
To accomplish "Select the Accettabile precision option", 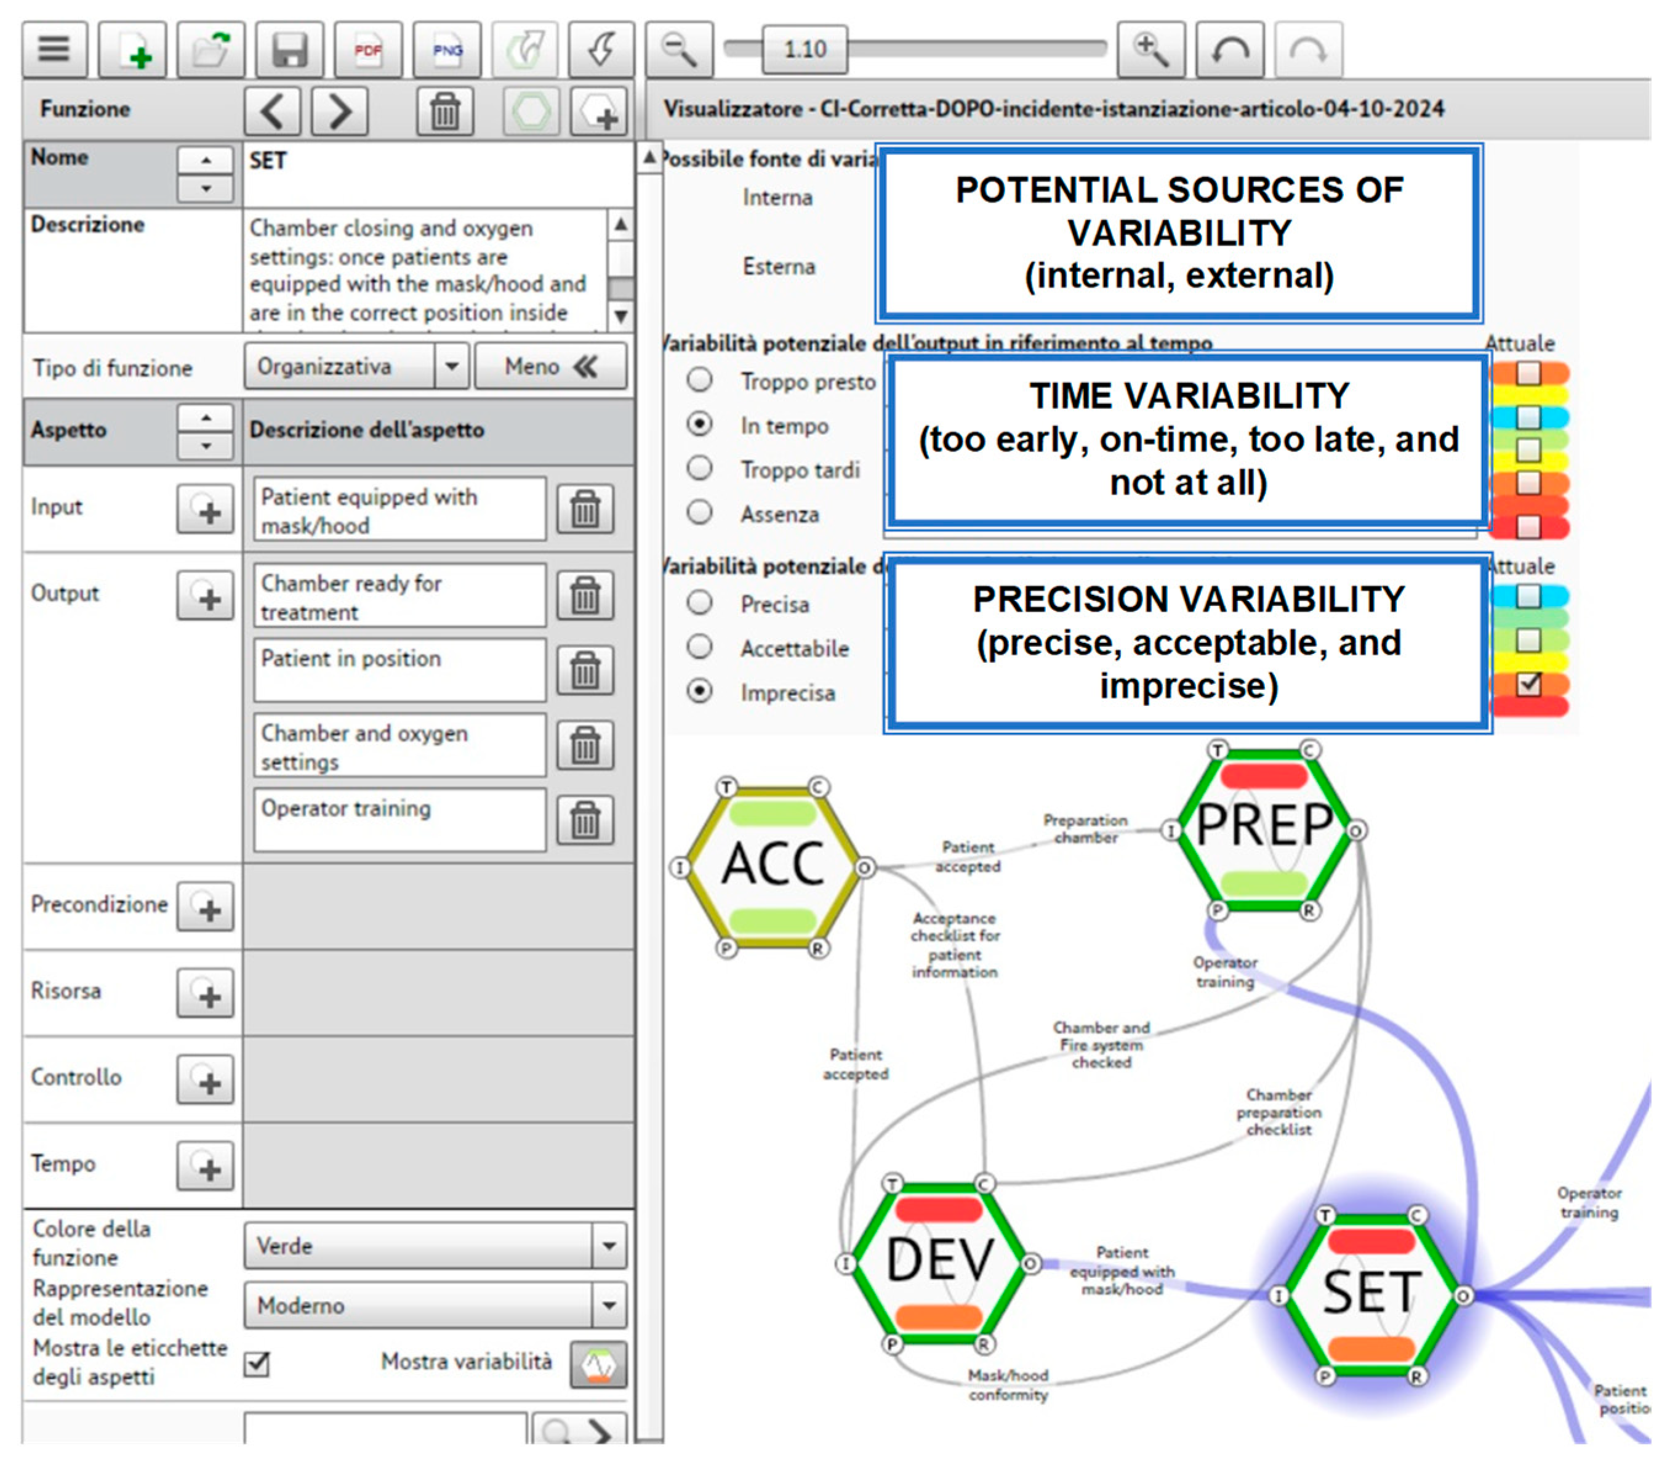I will (x=699, y=647).
